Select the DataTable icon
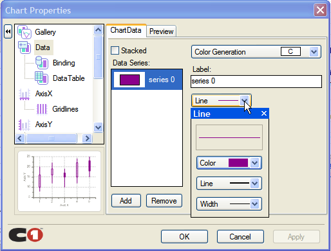 [x=42, y=78]
